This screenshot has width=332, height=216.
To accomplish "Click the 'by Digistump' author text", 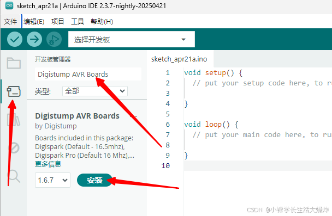I will tap(56, 126).
